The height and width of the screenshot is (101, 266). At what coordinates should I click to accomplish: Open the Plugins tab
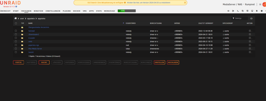(x=67, y=11)
